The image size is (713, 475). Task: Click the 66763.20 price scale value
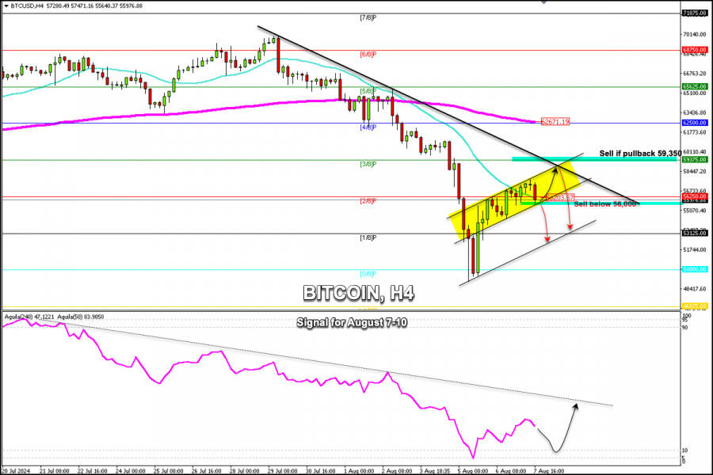click(694, 73)
